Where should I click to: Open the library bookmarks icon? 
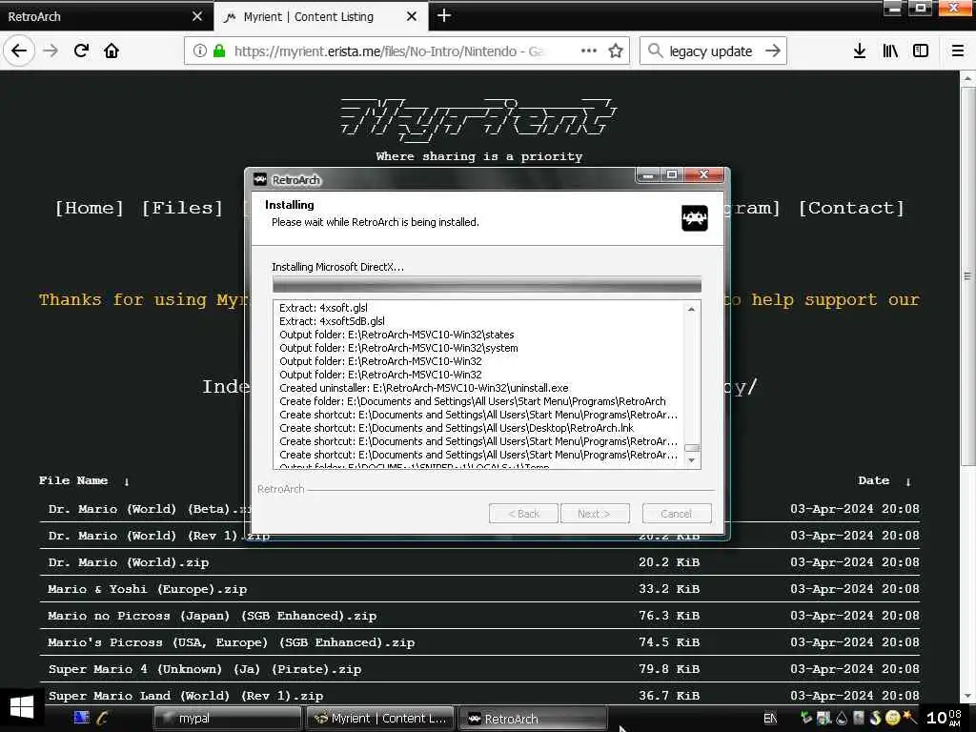890,51
